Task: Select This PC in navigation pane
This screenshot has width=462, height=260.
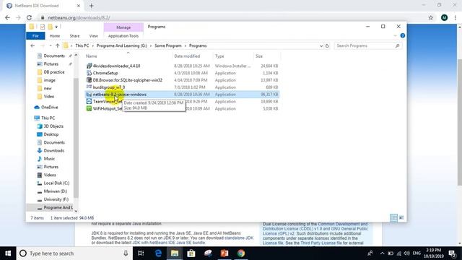Action: [x=48, y=118]
